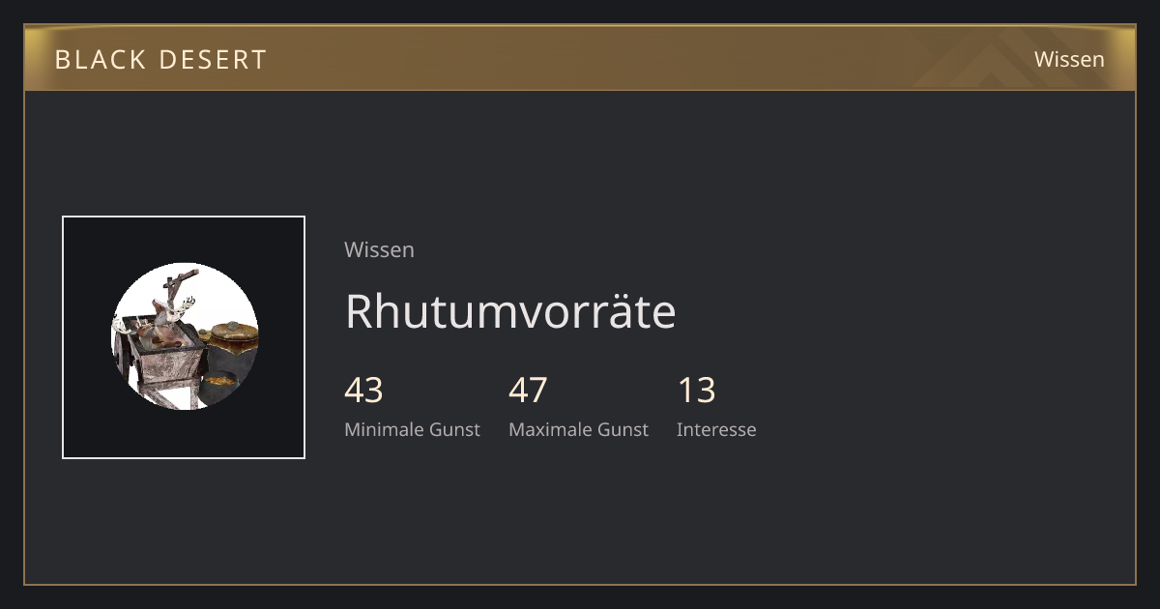Click the square thumbnail frame border
Image resolution: width=1160 pixels, height=609 pixels.
(184, 217)
